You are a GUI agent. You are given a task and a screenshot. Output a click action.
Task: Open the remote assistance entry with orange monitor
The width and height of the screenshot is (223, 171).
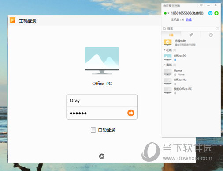point(191,42)
